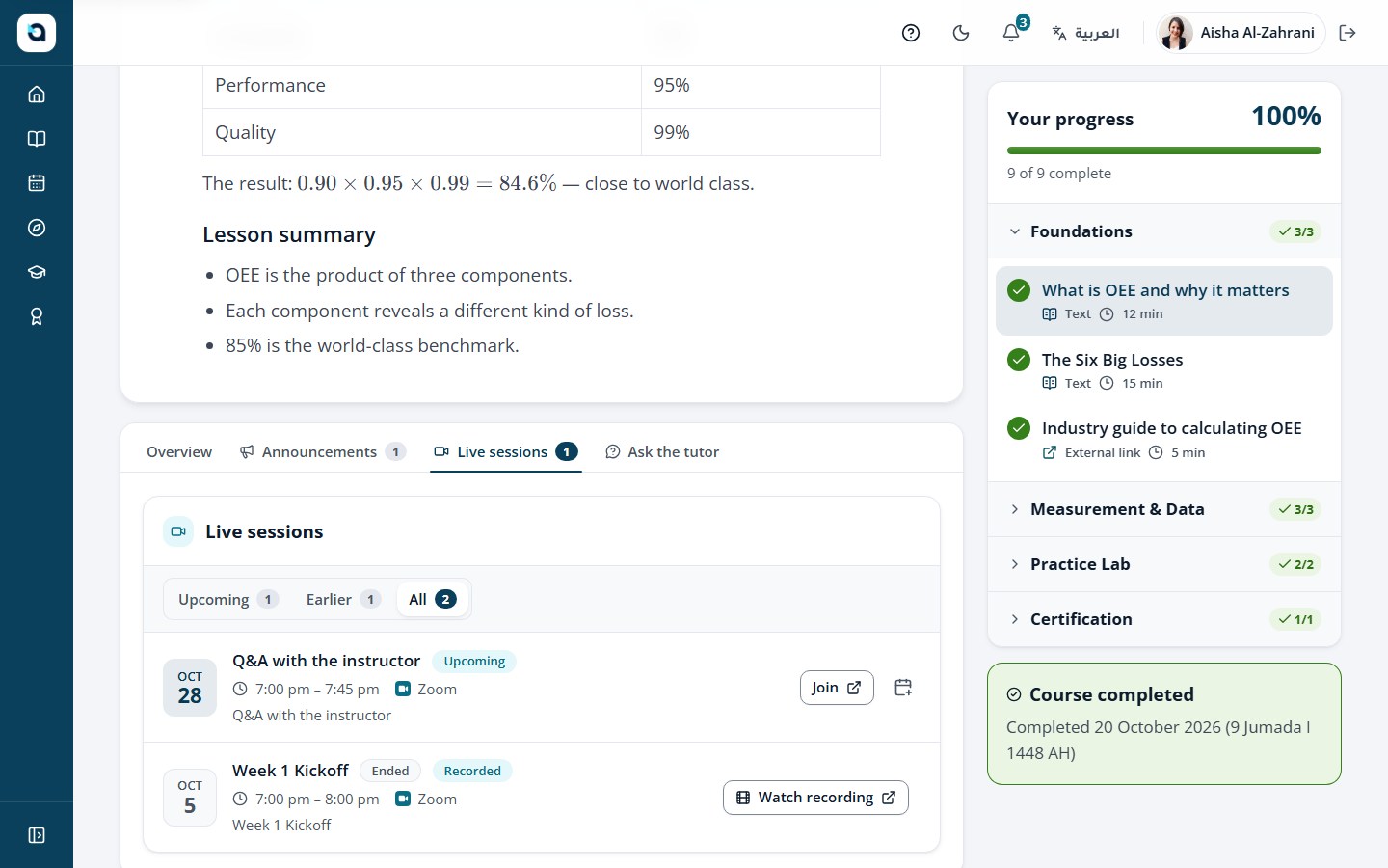This screenshot has height=868, width=1388.
Task: Open the notifications bell
Action: pyautogui.click(x=1011, y=33)
